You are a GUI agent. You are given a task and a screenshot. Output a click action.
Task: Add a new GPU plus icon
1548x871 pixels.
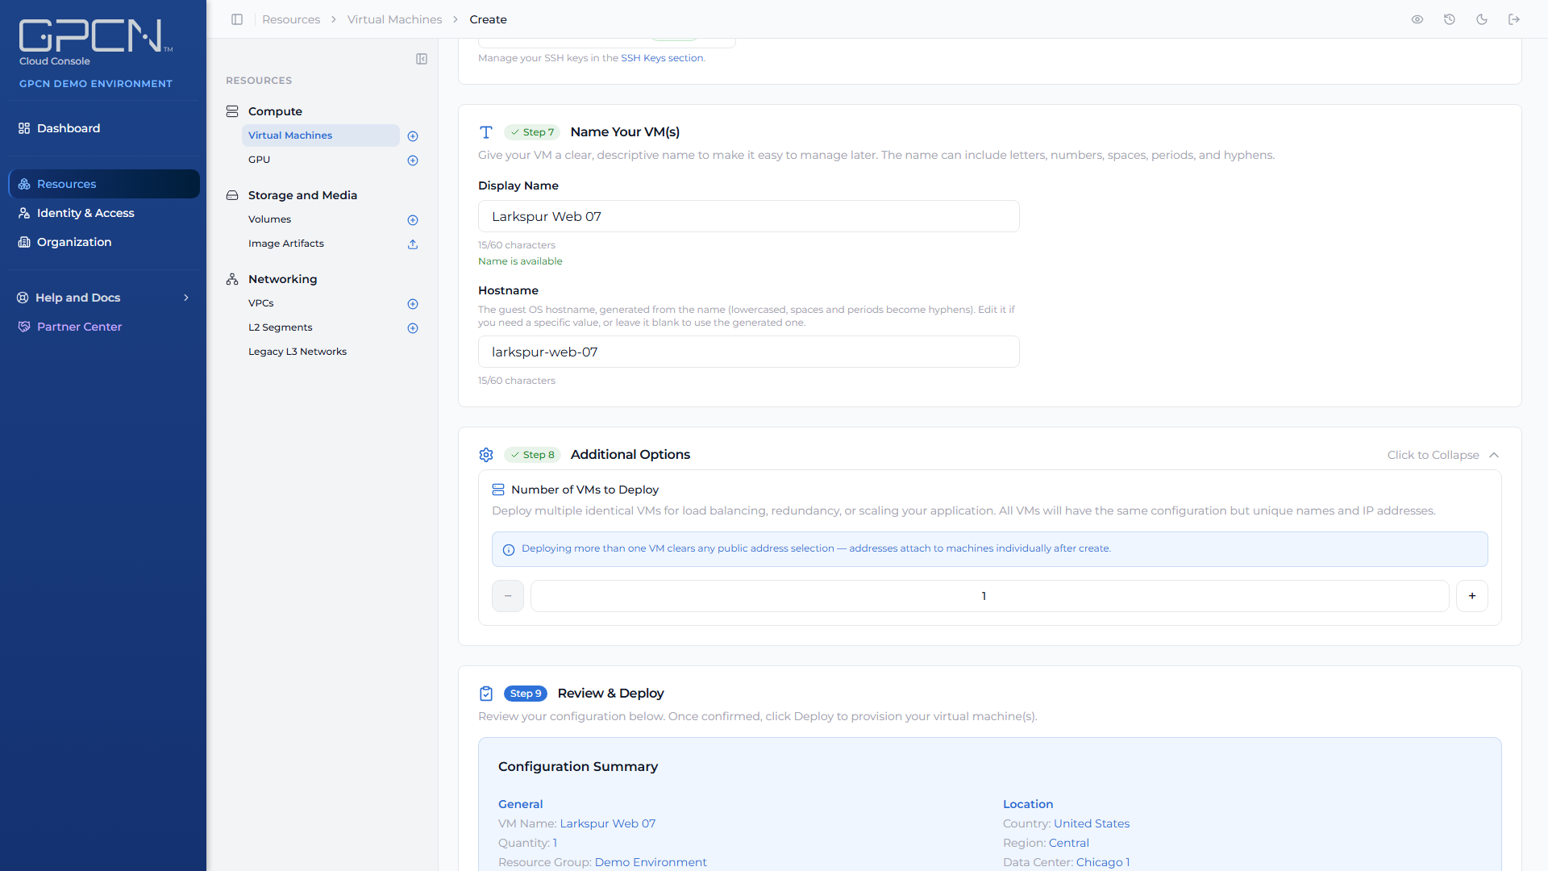(x=413, y=160)
